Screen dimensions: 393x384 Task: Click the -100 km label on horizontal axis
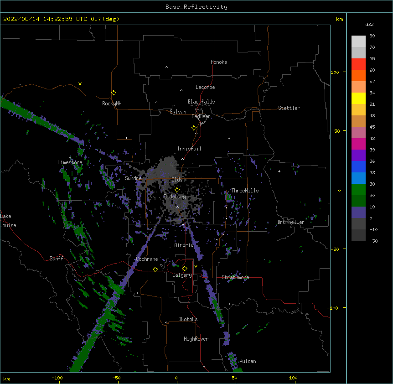coord(57,378)
